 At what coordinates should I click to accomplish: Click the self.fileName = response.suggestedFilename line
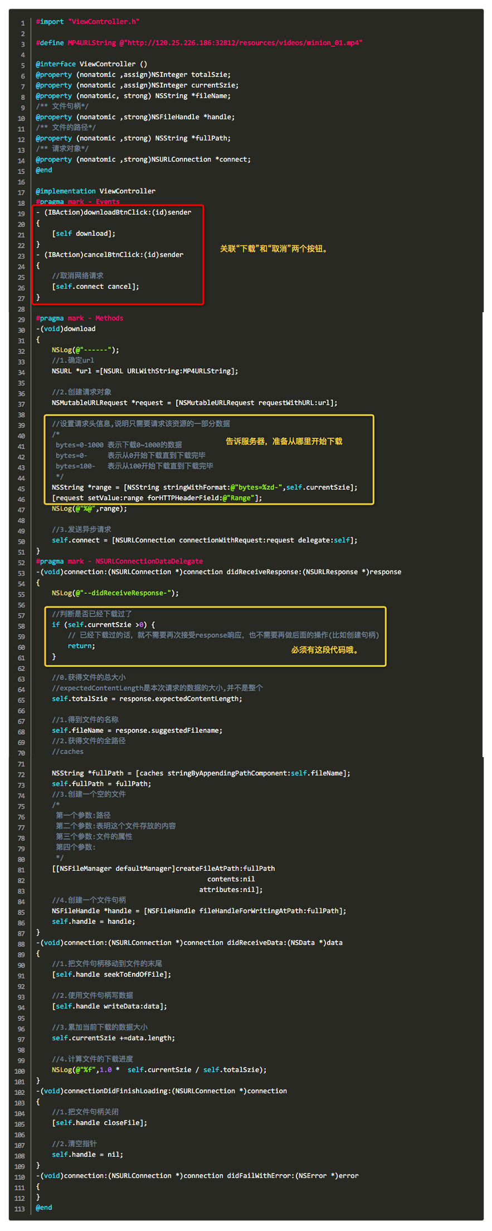tap(137, 731)
